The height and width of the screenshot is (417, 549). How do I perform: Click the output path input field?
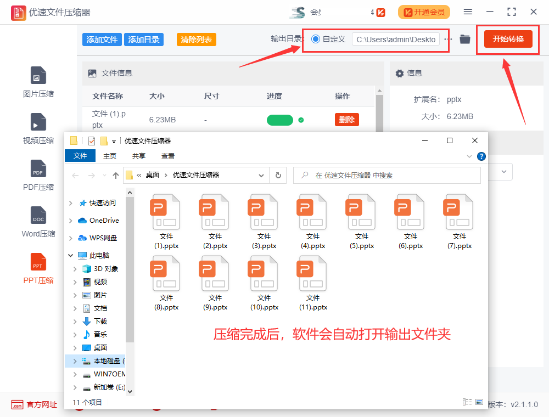[x=396, y=39]
